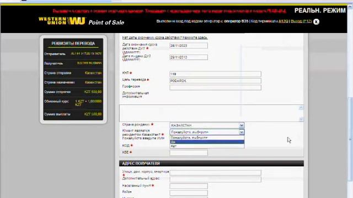Click the КБЕ input field
The height and width of the screenshot is (198, 353).
189,153
